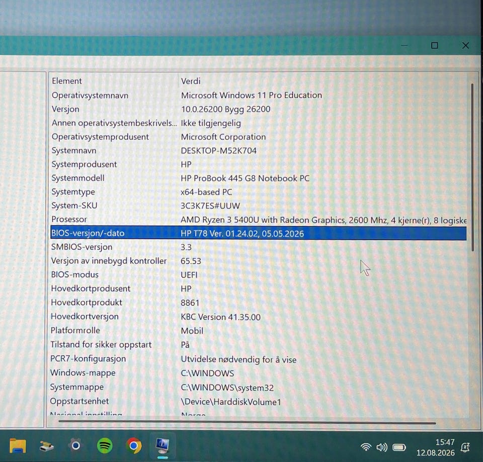Click the vertical scrollbar thumb
Screen dimensions: 483x462
point(472,167)
